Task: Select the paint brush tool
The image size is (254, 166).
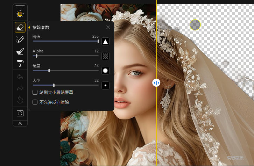Action: (20, 51)
